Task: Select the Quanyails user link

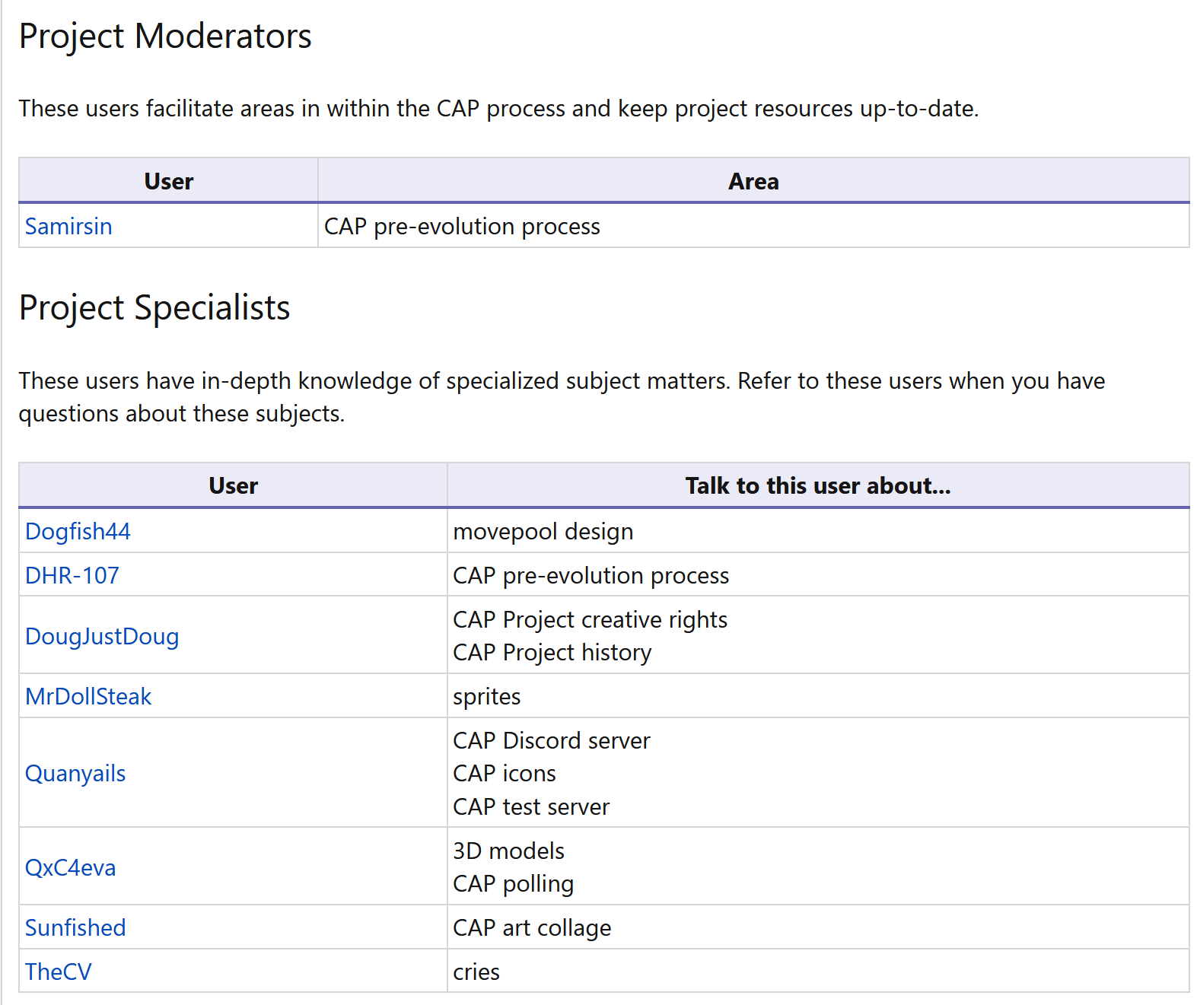Action: click(75, 773)
